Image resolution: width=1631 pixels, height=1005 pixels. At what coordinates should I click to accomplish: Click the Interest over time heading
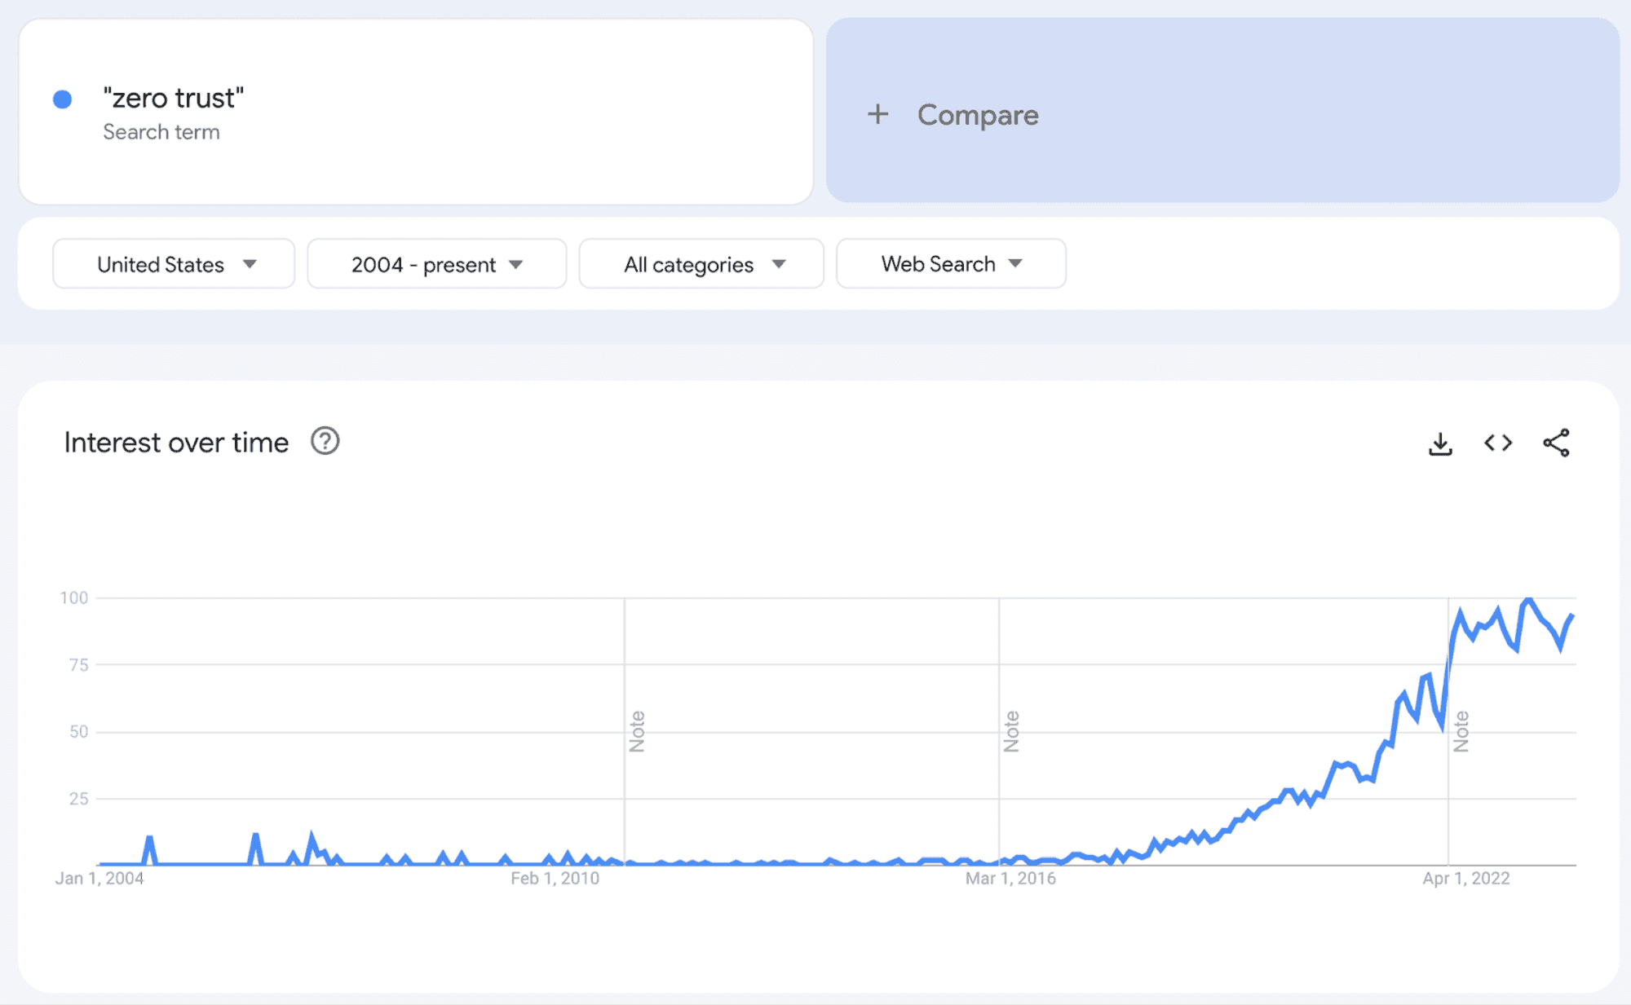coord(176,441)
